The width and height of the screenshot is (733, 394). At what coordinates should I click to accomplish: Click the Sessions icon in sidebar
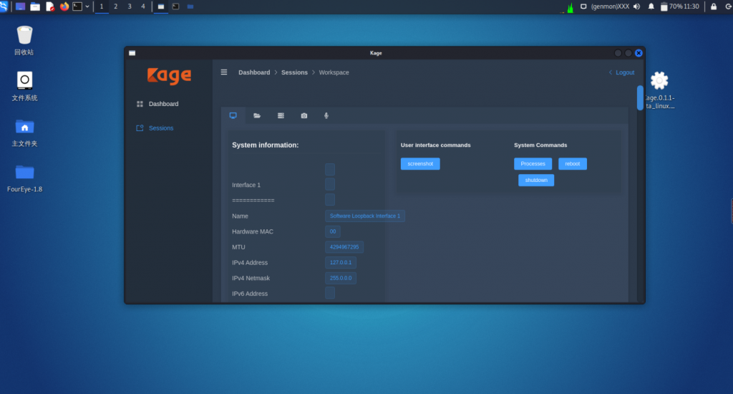click(x=140, y=128)
